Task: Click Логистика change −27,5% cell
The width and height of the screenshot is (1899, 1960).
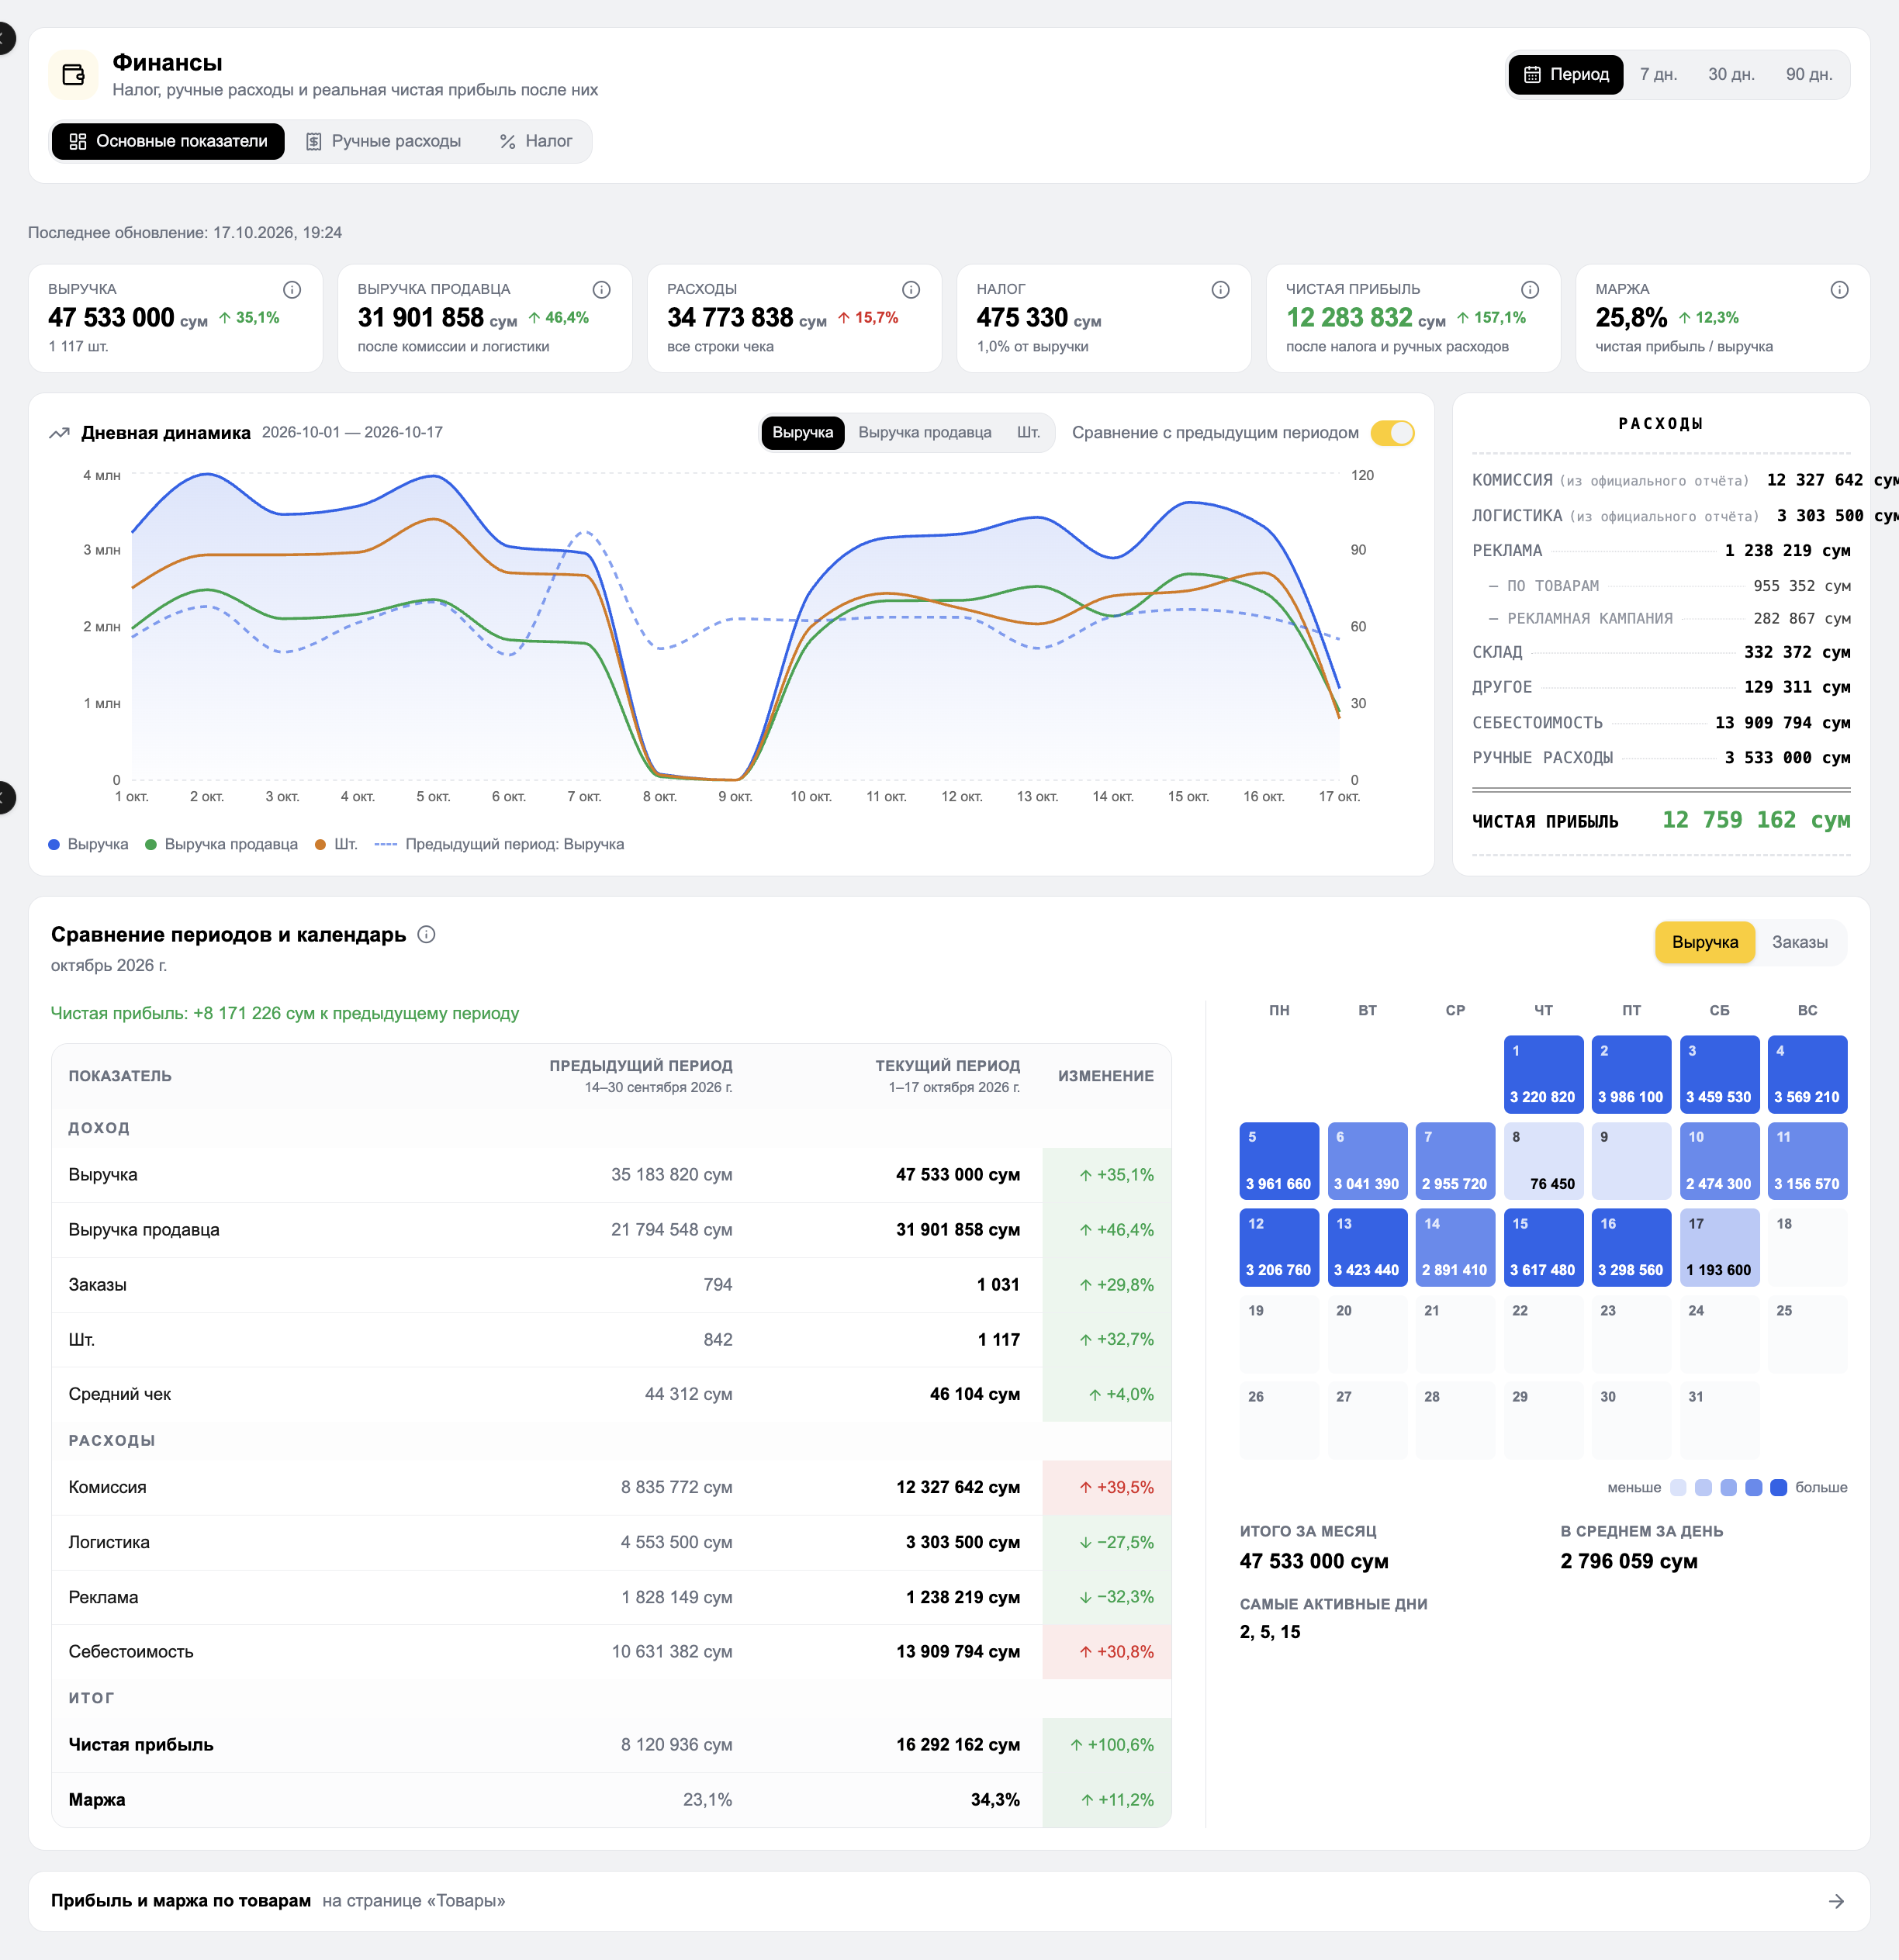Action: coord(1106,1543)
